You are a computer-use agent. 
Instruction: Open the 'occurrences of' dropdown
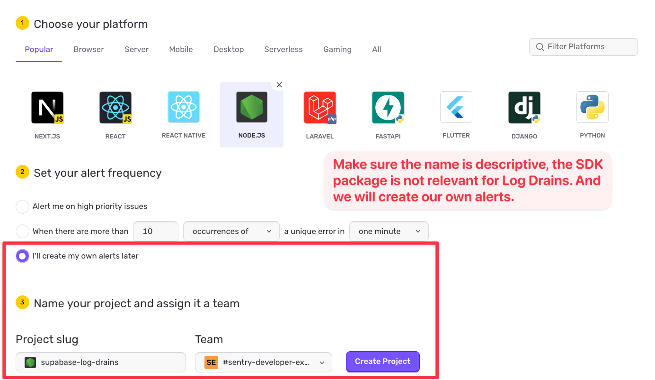tap(231, 231)
